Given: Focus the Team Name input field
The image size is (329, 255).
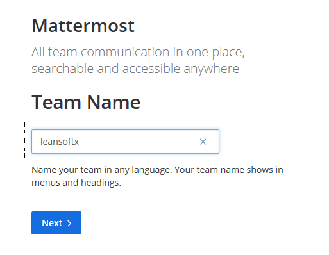Looking at the screenshot, I should [x=125, y=142].
